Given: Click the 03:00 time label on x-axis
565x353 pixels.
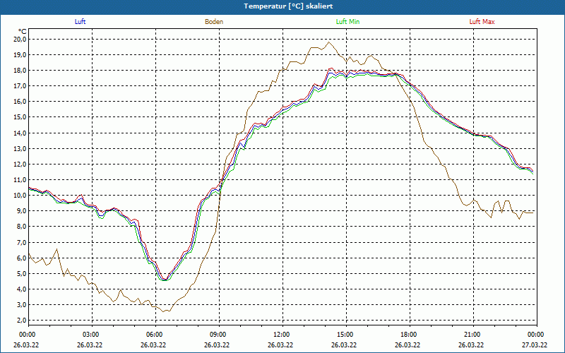Looking at the screenshot, I should [90, 335].
